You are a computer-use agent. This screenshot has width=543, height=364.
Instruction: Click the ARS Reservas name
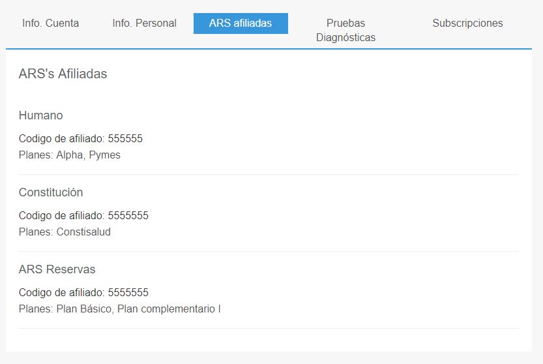[57, 269]
